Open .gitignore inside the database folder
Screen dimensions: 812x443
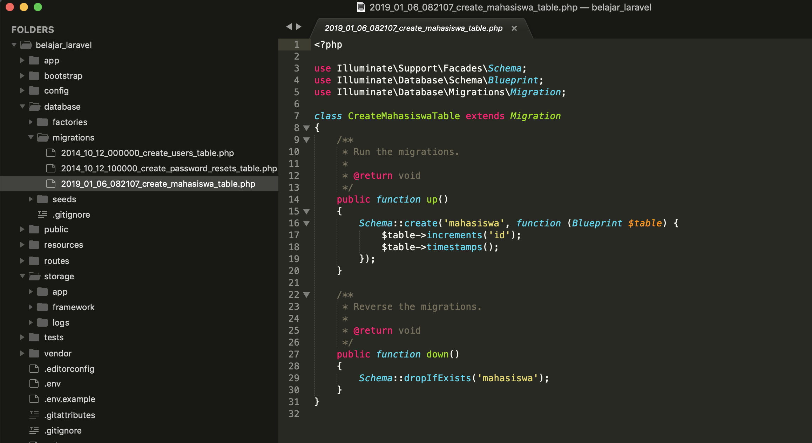(71, 214)
